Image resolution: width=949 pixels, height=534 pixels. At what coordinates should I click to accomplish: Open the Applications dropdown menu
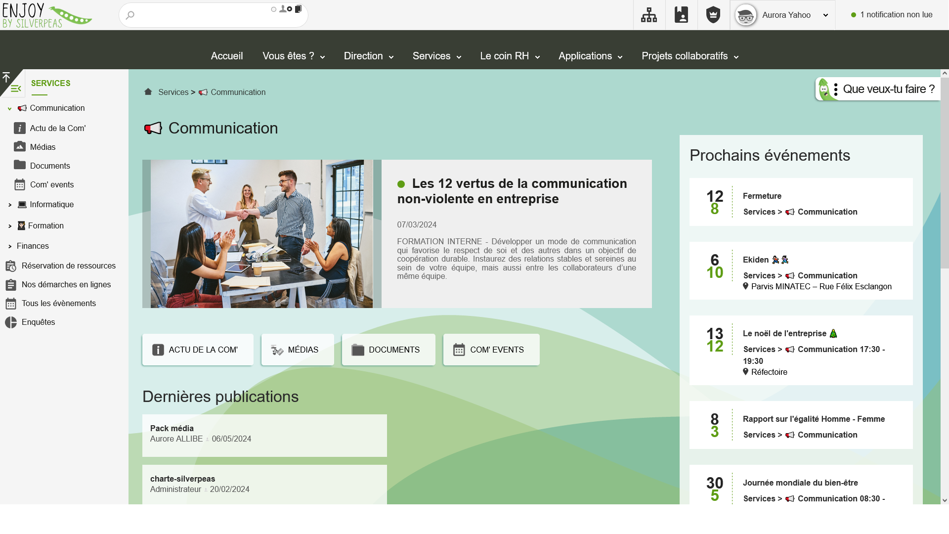tap(591, 56)
